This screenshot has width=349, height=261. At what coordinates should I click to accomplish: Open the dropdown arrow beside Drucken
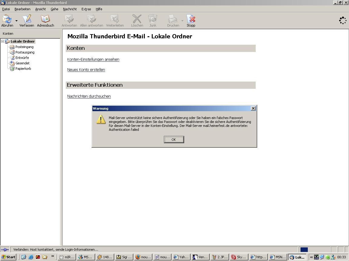pos(182,21)
